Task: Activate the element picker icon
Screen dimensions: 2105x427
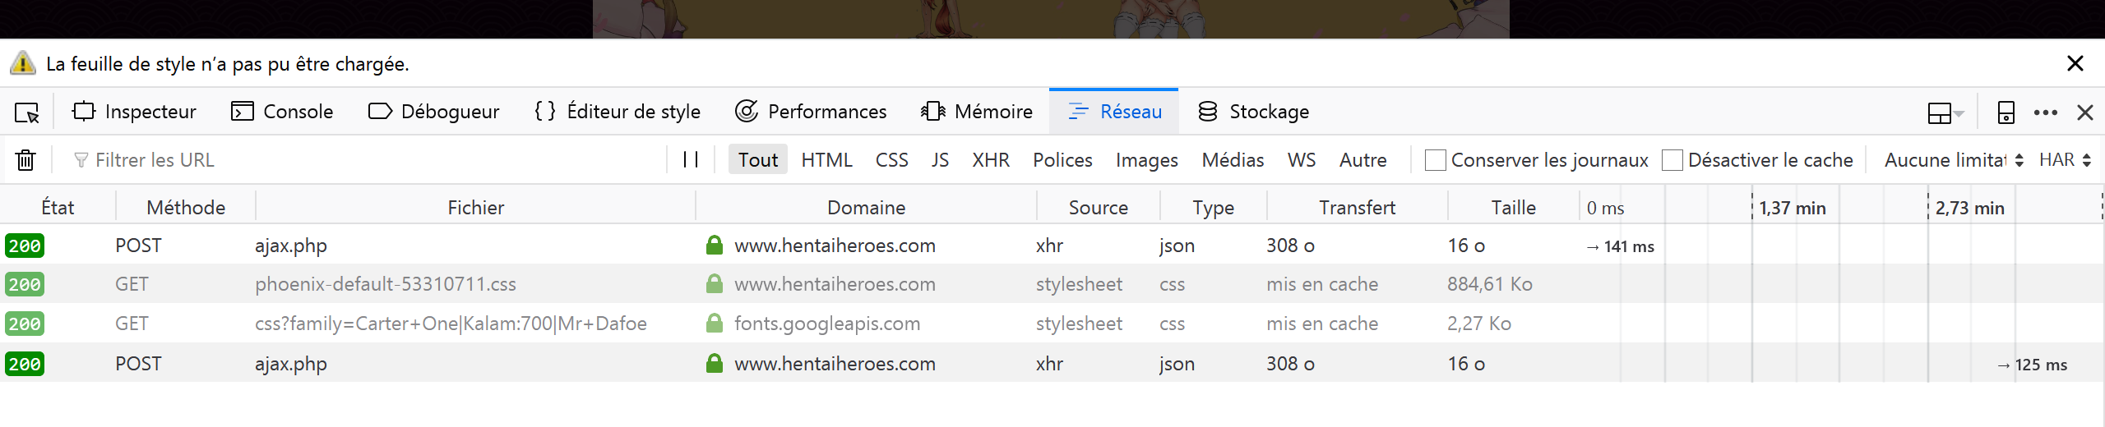Action: click(x=27, y=112)
